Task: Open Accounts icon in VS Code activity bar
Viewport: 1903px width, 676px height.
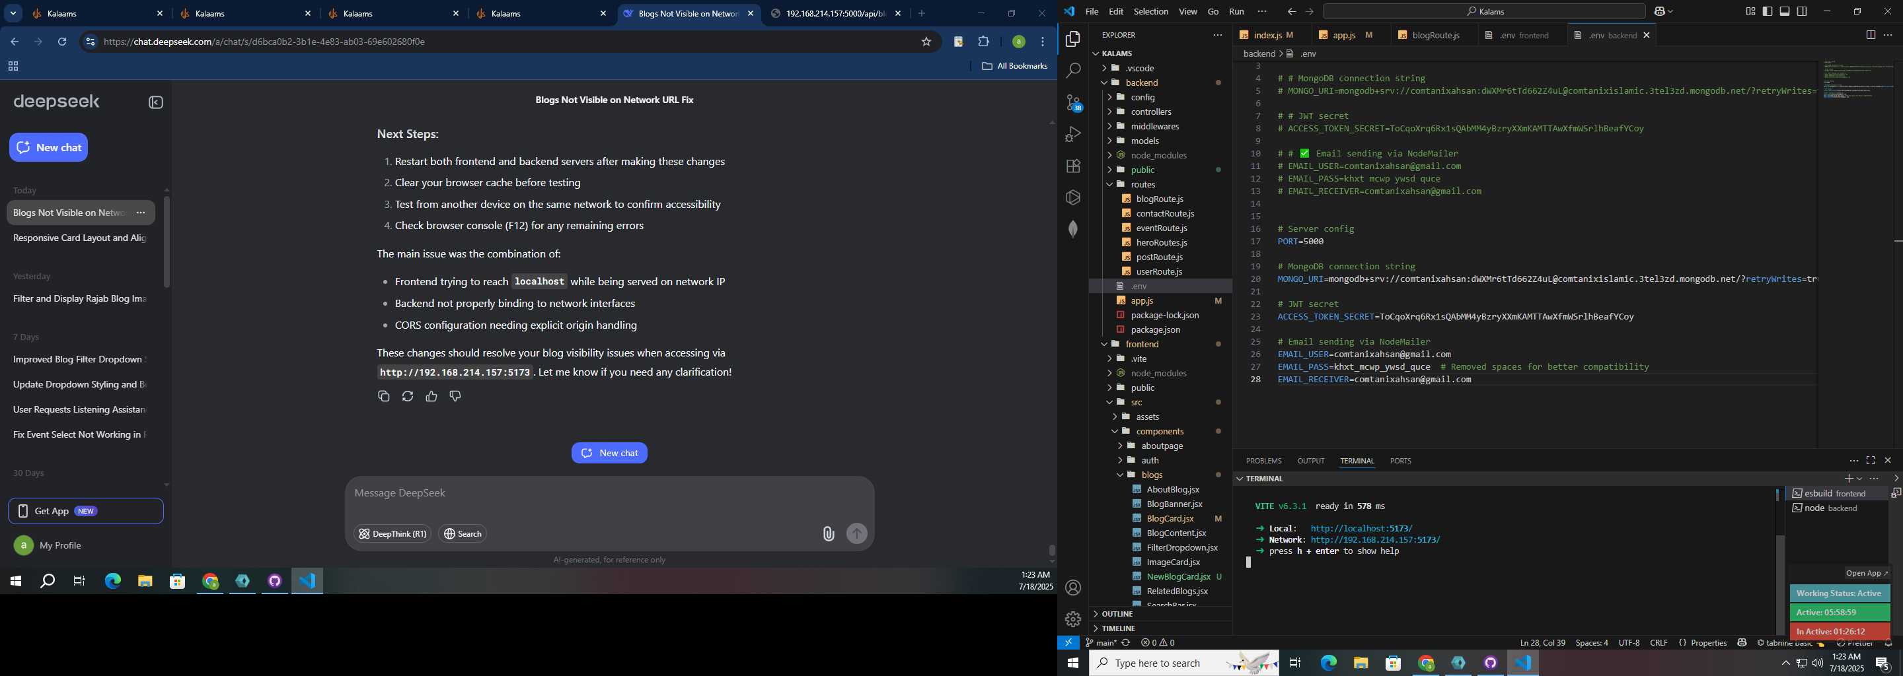Action: pyautogui.click(x=1073, y=588)
